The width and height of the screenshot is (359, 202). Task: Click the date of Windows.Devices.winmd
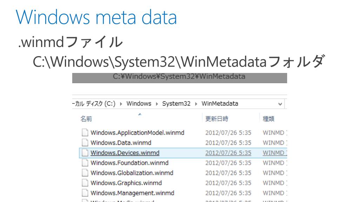(228, 153)
